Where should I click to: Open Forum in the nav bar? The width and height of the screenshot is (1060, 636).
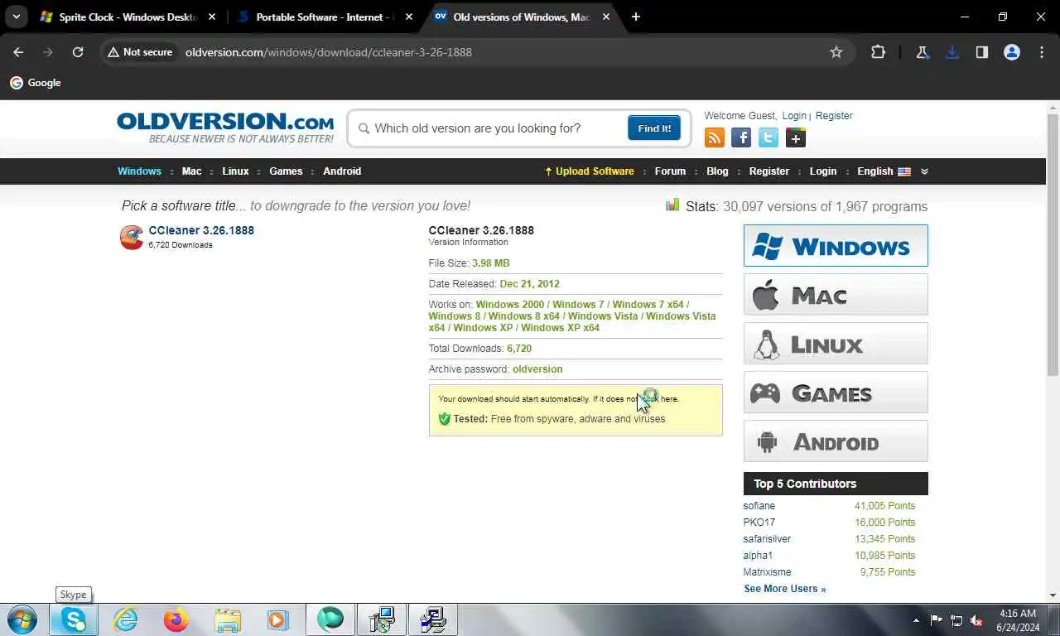pos(670,171)
